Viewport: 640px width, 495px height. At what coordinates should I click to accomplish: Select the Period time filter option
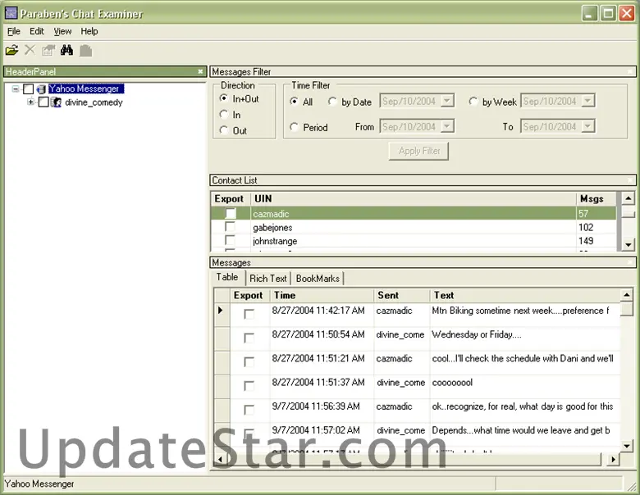tap(294, 127)
